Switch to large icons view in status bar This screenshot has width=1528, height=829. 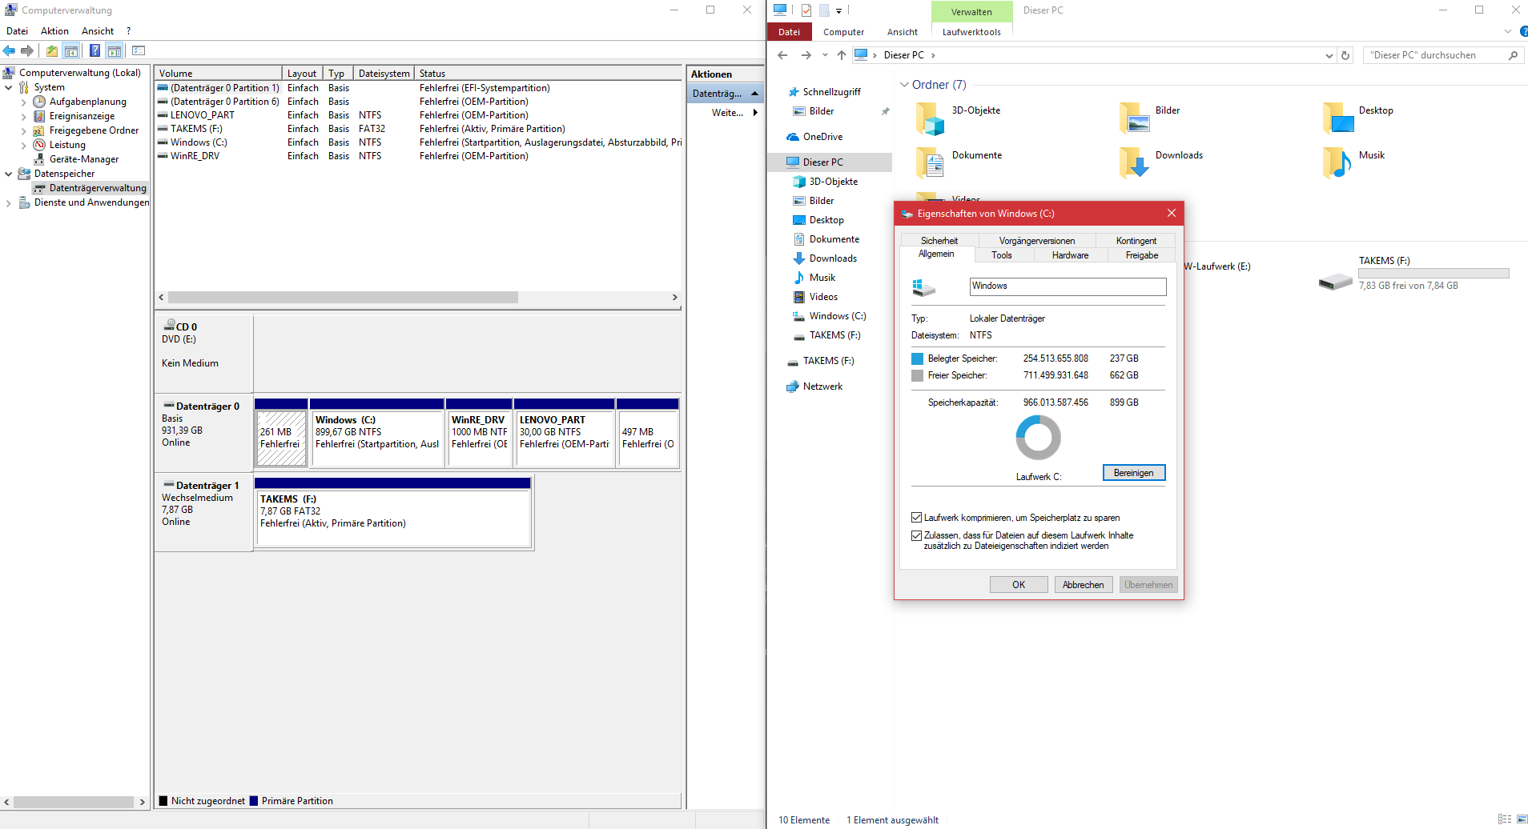click(x=1522, y=819)
